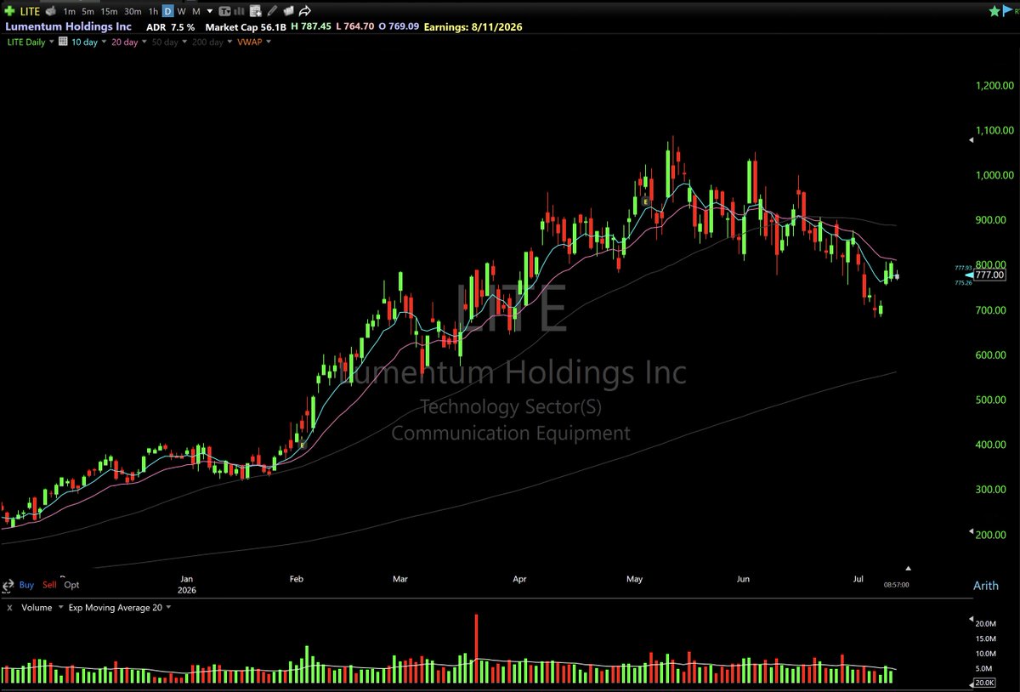Click the Opt options button
This screenshot has height=692, width=1020.
pyautogui.click(x=72, y=585)
